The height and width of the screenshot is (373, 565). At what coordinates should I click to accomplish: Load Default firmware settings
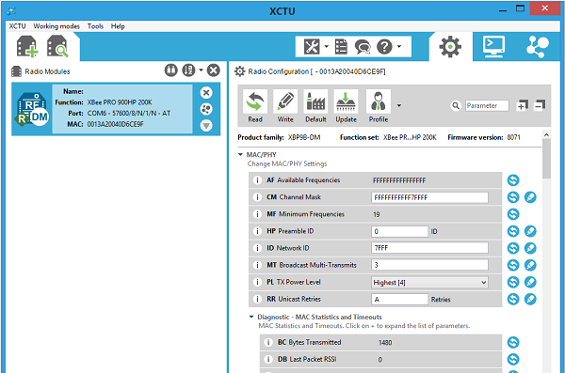coord(315,106)
